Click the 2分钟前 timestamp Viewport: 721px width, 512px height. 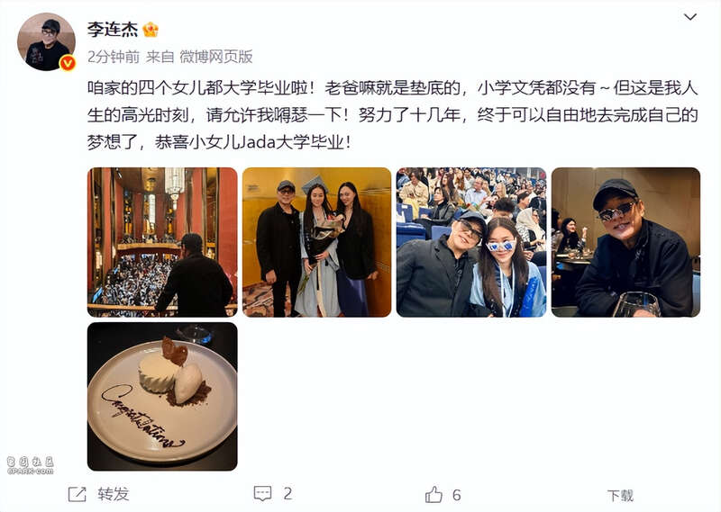point(114,57)
